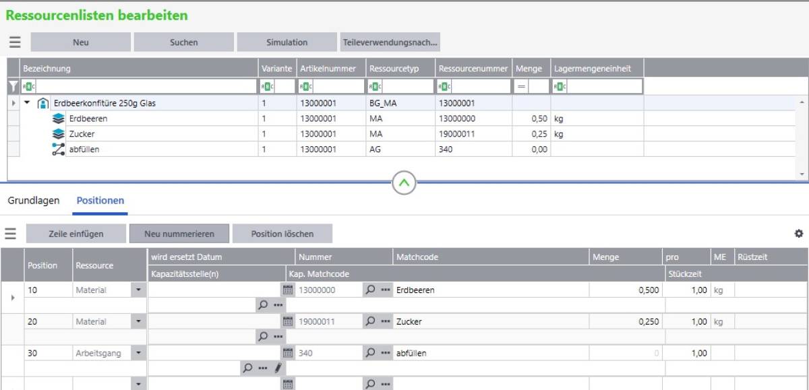Open the calendar picker in row 30
Screen dimensions: 809x390
pyautogui.click(x=288, y=352)
